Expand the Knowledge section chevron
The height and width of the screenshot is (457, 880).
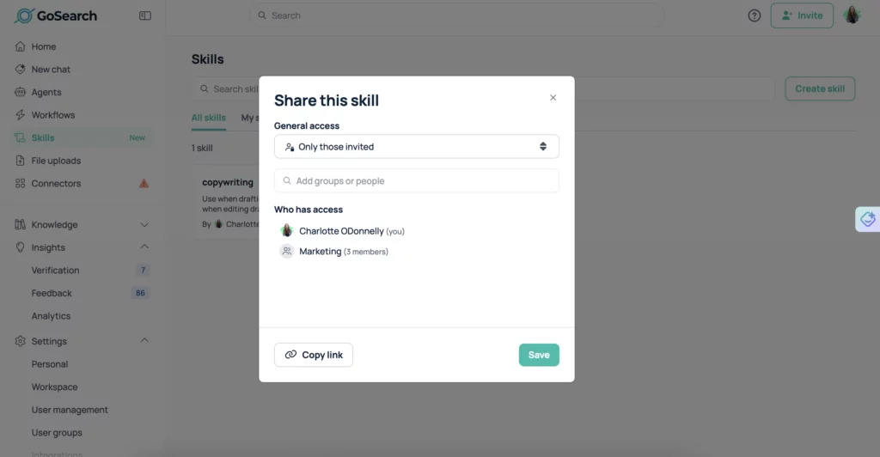[x=144, y=225]
